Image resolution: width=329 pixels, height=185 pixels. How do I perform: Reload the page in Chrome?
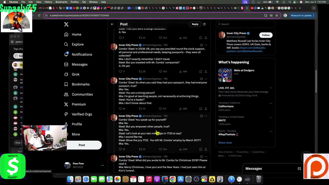tap(39, 15)
